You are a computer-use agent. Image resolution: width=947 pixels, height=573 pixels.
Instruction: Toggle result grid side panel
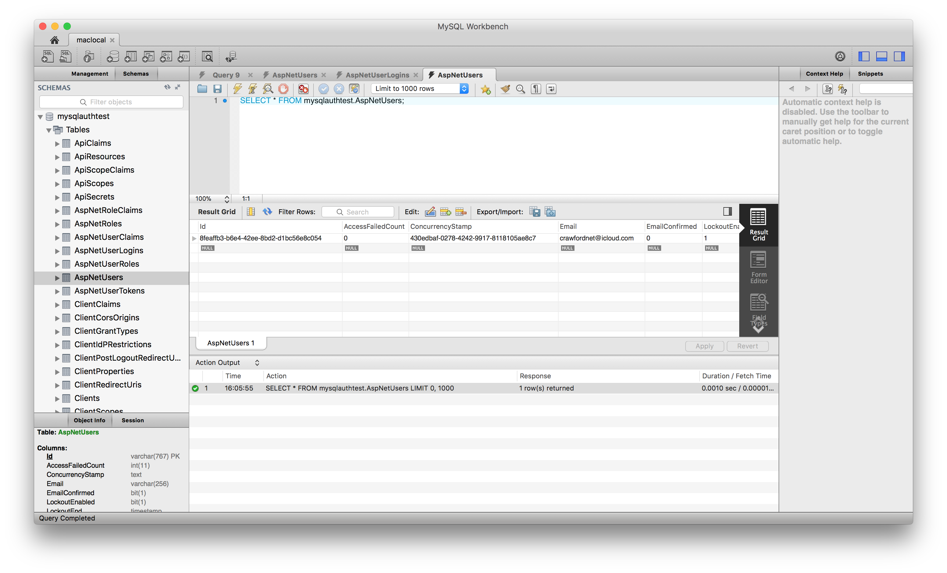pos(727,211)
